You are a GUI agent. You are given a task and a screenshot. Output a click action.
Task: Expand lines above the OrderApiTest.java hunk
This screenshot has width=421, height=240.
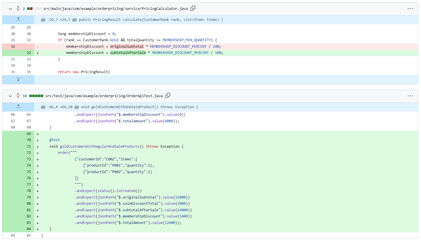18,107
